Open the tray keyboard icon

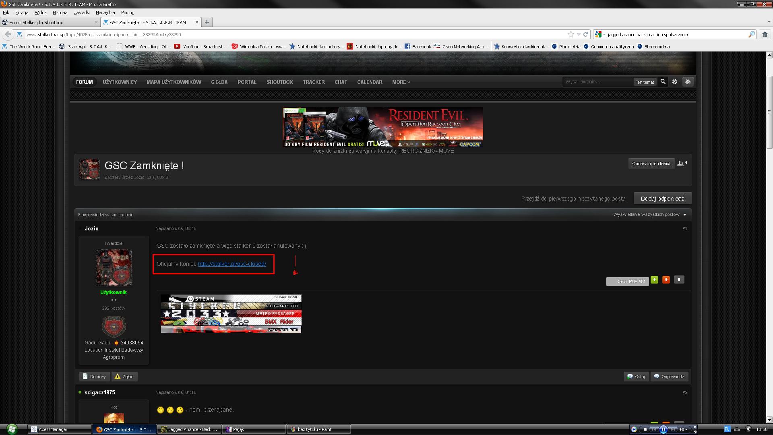click(x=737, y=429)
